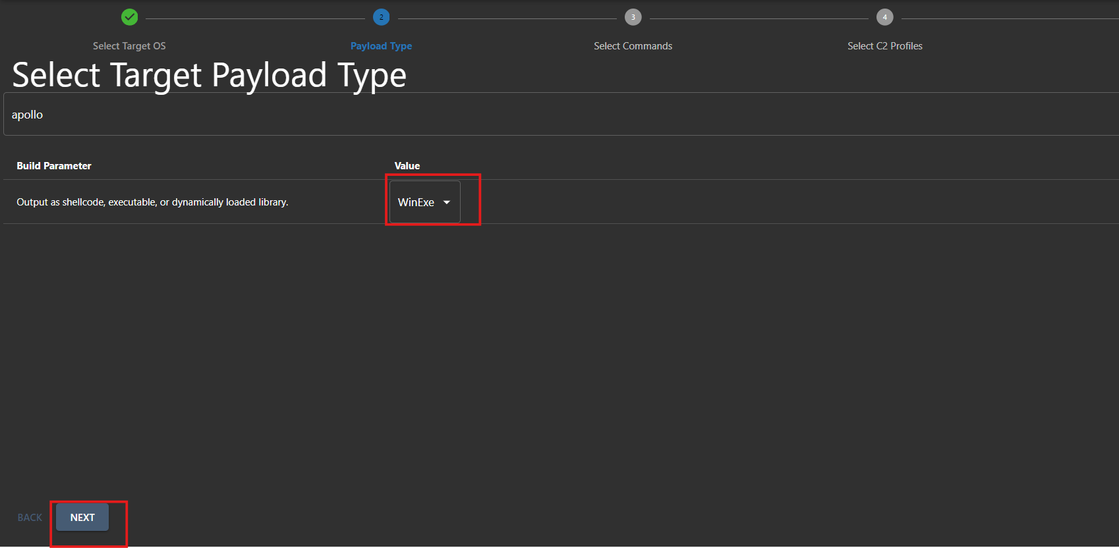Jump to the Select Commands step
1119x548 pixels.
coord(633,46)
